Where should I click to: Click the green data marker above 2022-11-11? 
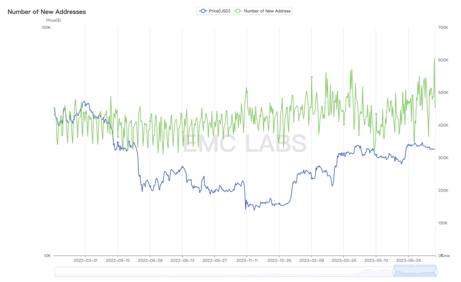tap(247, 92)
